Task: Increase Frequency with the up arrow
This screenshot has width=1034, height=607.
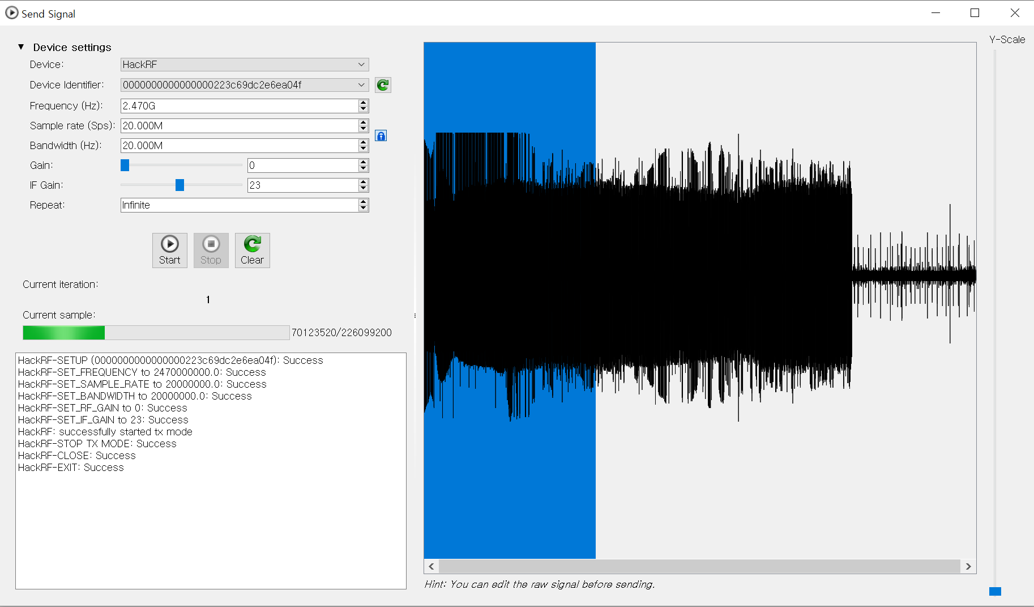Action: 364,103
